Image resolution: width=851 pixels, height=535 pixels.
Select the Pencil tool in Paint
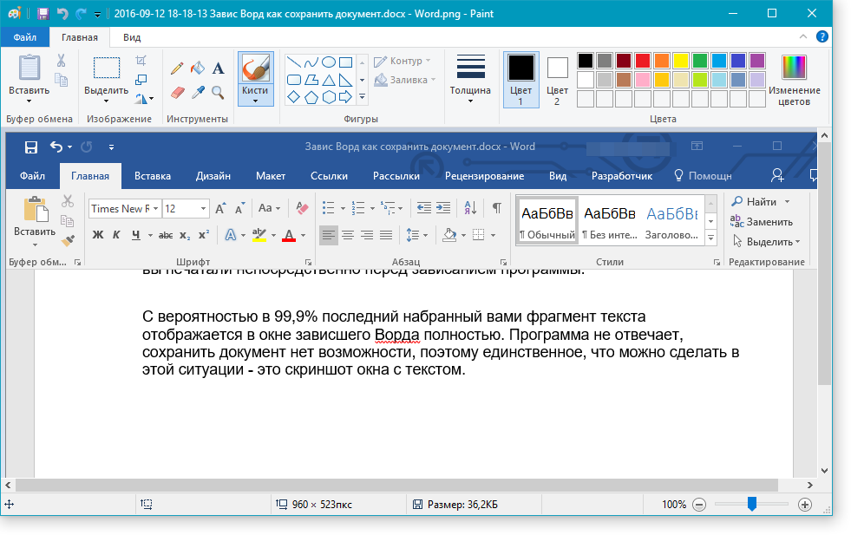[x=177, y=69]
